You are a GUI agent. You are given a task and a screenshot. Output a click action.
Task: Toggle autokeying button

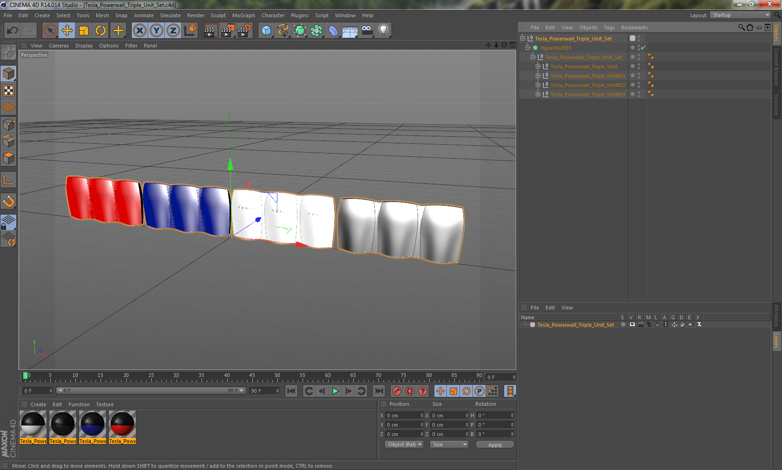click(410, 391)
